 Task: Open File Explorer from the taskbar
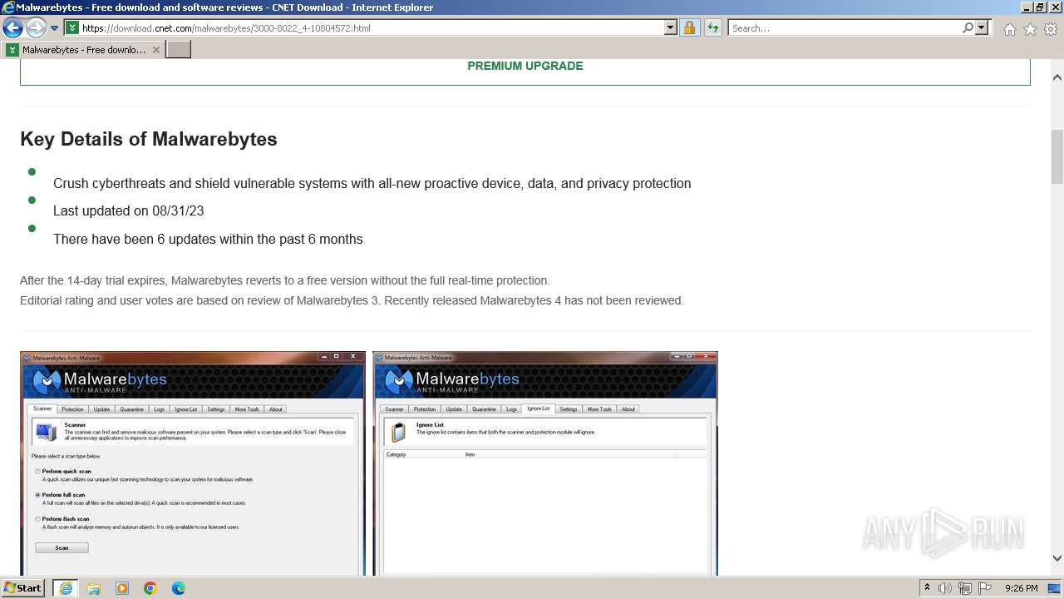point(94,588)
